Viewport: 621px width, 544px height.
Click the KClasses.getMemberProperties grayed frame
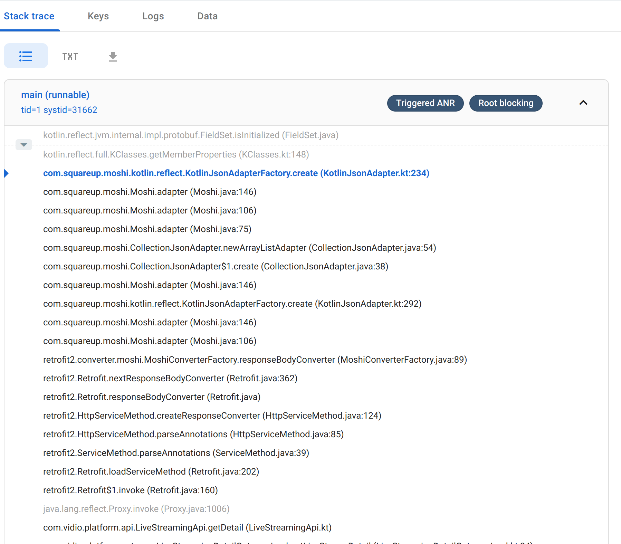tap(176, 154)
